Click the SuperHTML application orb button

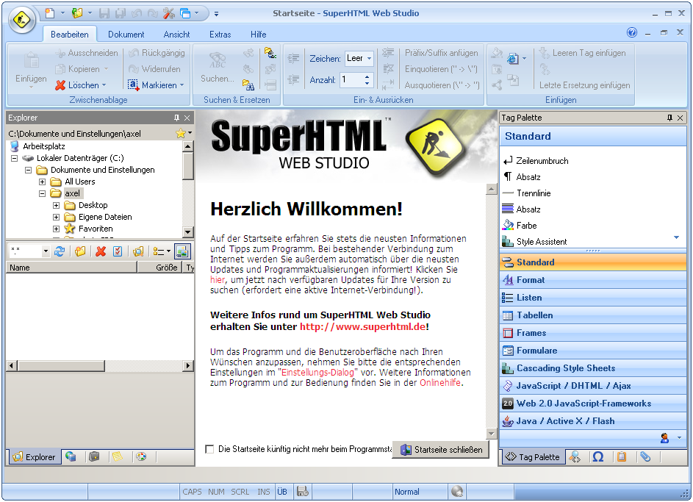tap(21, 20)
